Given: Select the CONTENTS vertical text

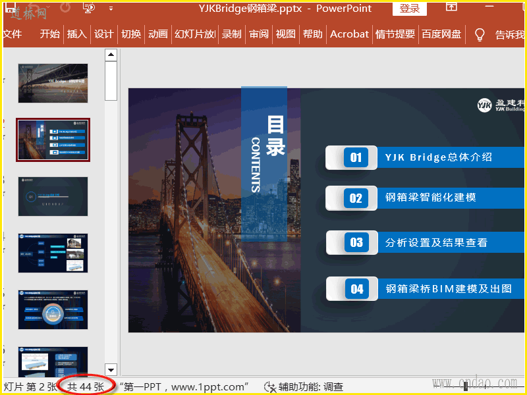Looking at the screenshot, I should point(256,165).
